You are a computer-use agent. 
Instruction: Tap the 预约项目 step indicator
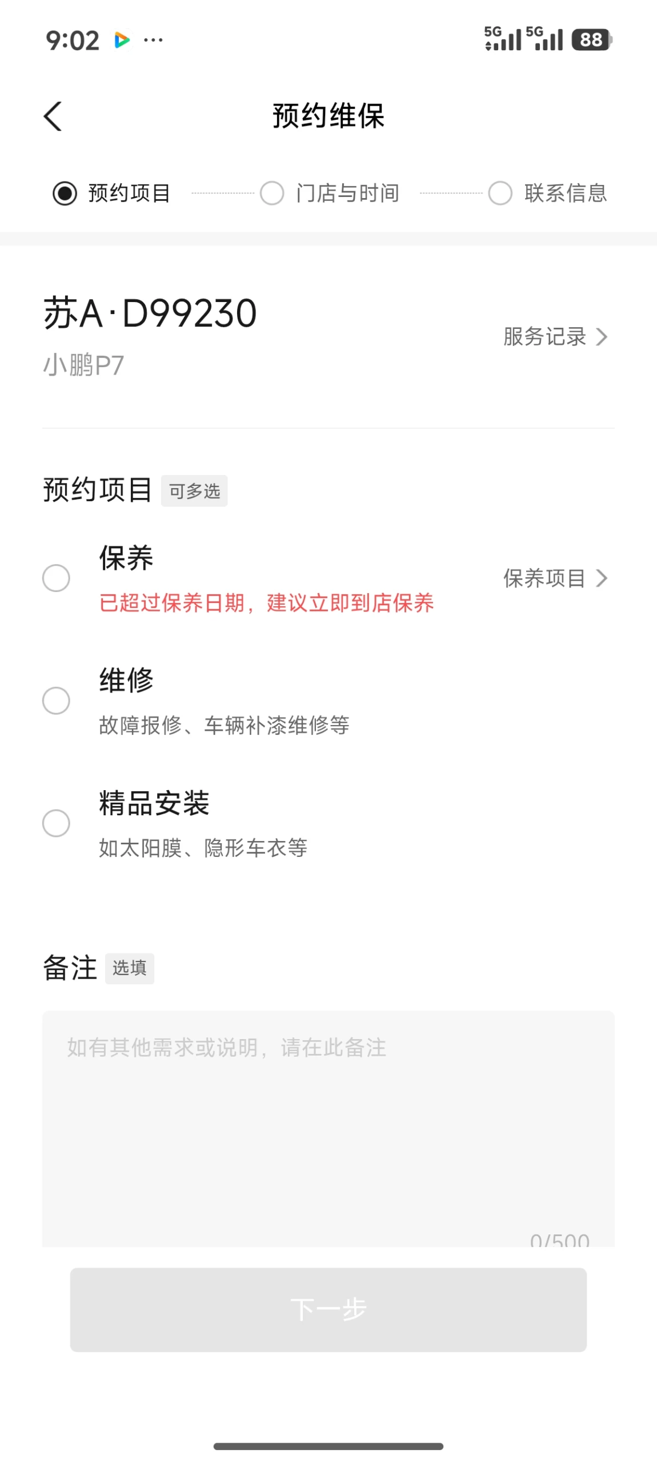coord(112,193)
